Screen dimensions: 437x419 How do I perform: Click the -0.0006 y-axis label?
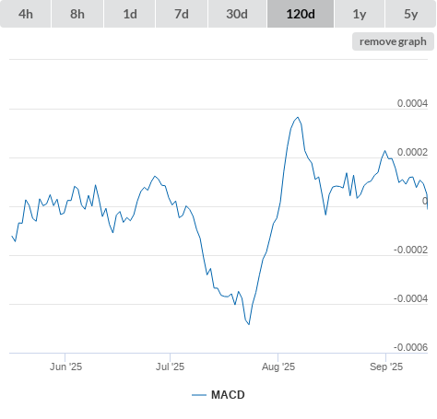coord(410,347)
